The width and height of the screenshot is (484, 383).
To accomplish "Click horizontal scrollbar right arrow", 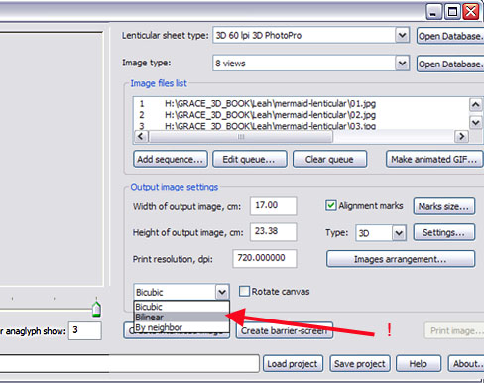I will [461, 136].
